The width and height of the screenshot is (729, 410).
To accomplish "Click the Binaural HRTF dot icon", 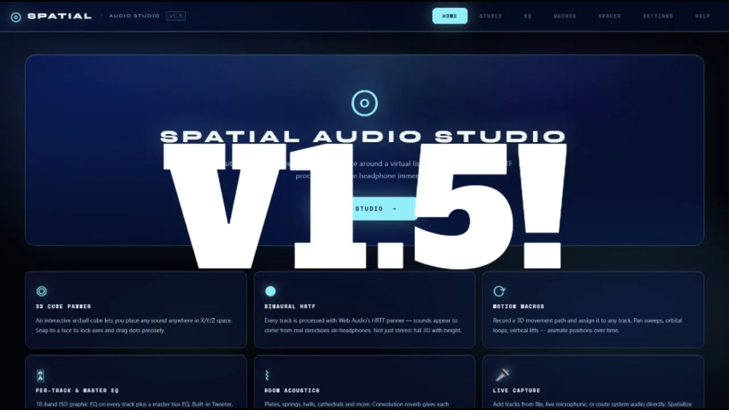I will click(271, 292).
